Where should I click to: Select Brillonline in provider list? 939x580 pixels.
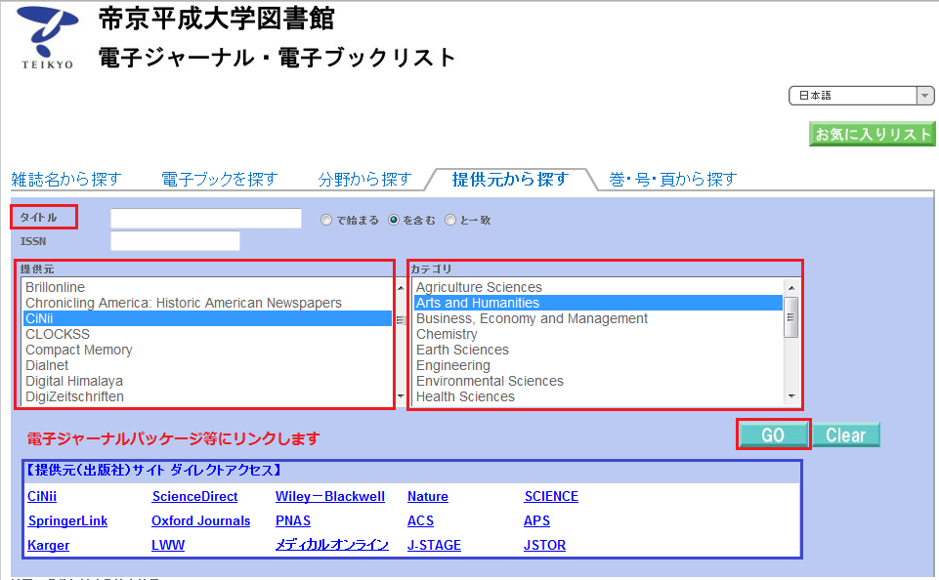coord(207,287)
